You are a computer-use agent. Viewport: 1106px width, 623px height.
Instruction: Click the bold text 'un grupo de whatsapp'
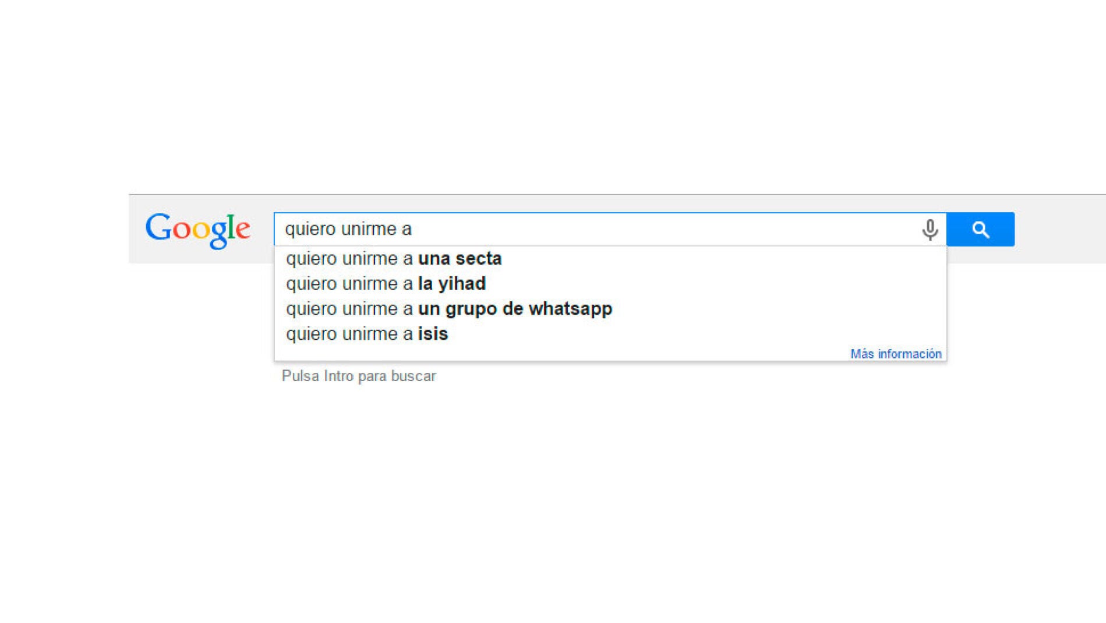coord(514,308)
